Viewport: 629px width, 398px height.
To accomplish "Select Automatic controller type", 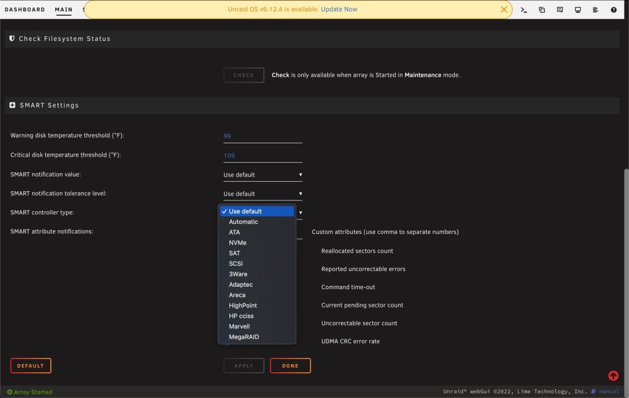I will click(257, 222).
